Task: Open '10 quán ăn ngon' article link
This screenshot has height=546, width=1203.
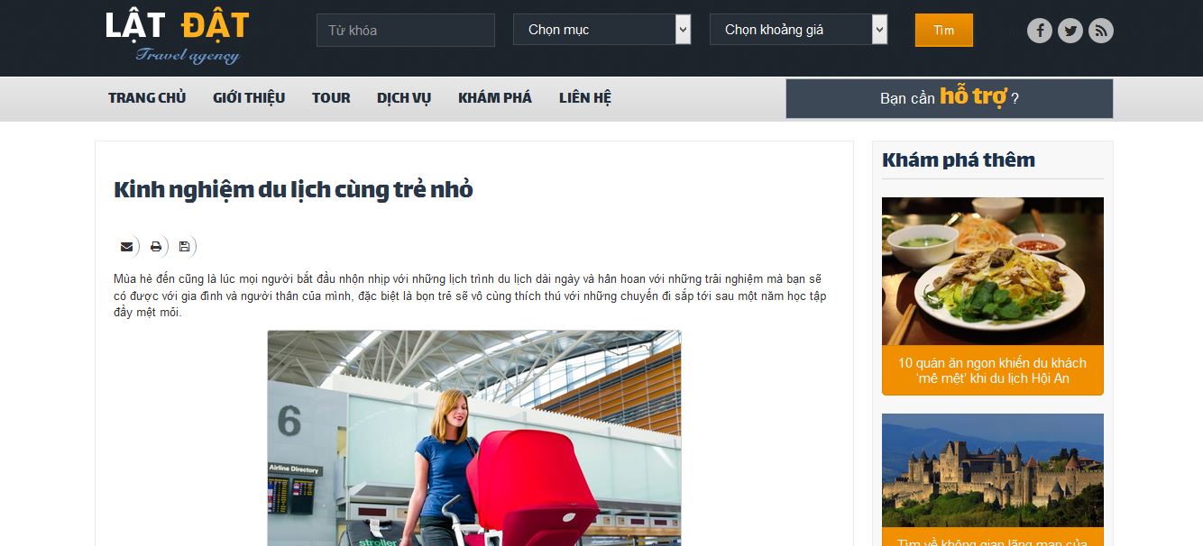Action: 993,370
